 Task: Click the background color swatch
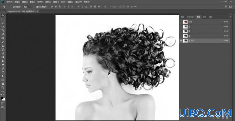point(4,99)
